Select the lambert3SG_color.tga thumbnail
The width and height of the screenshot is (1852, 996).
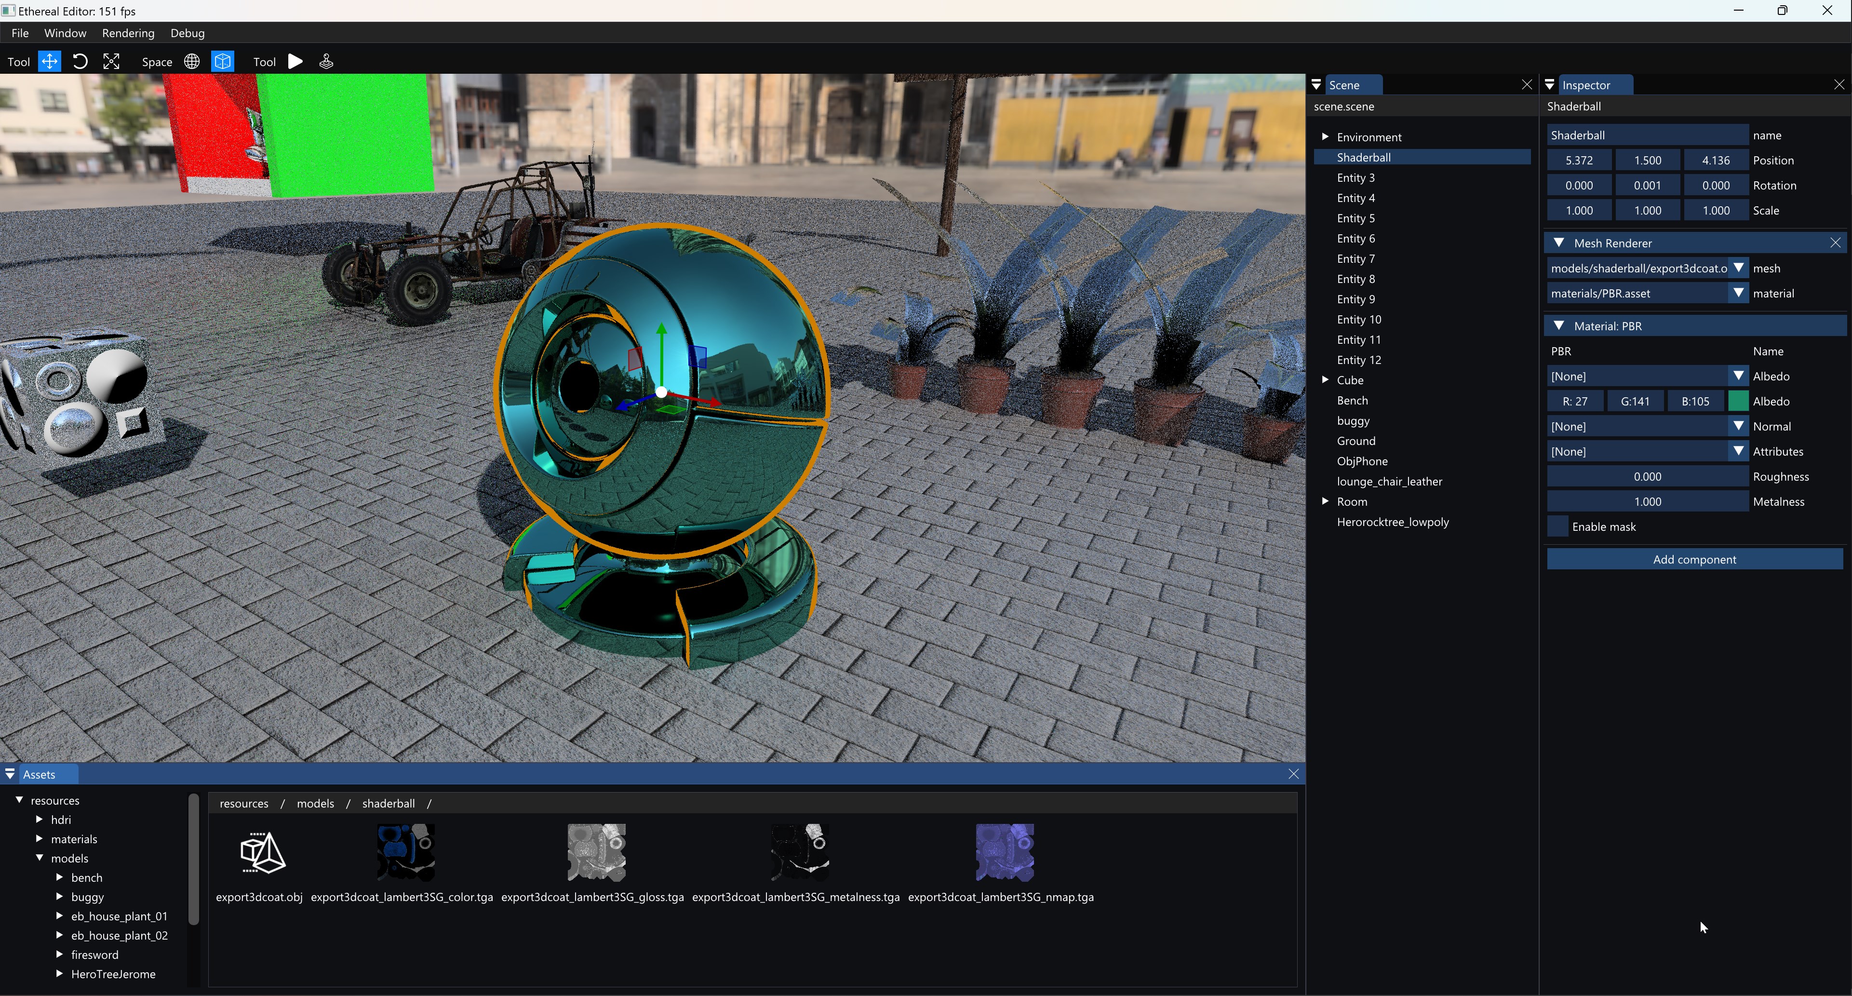[406, 852]
